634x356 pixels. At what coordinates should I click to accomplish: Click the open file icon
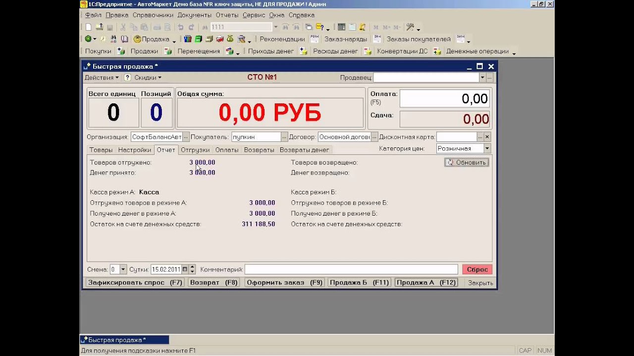(x=99, y=27)
